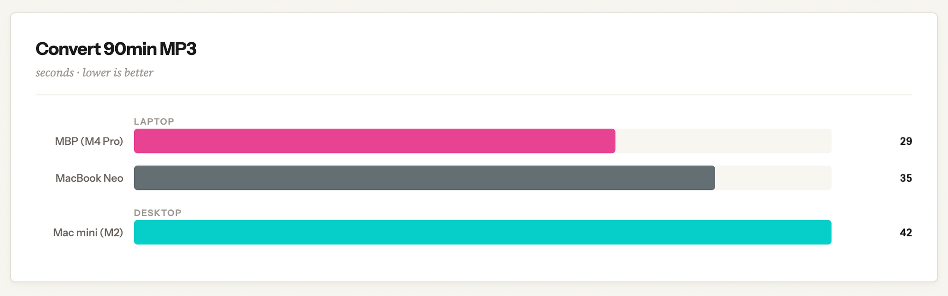Click the MBP (M4 Pro) row label

click(x=89, y=141)
